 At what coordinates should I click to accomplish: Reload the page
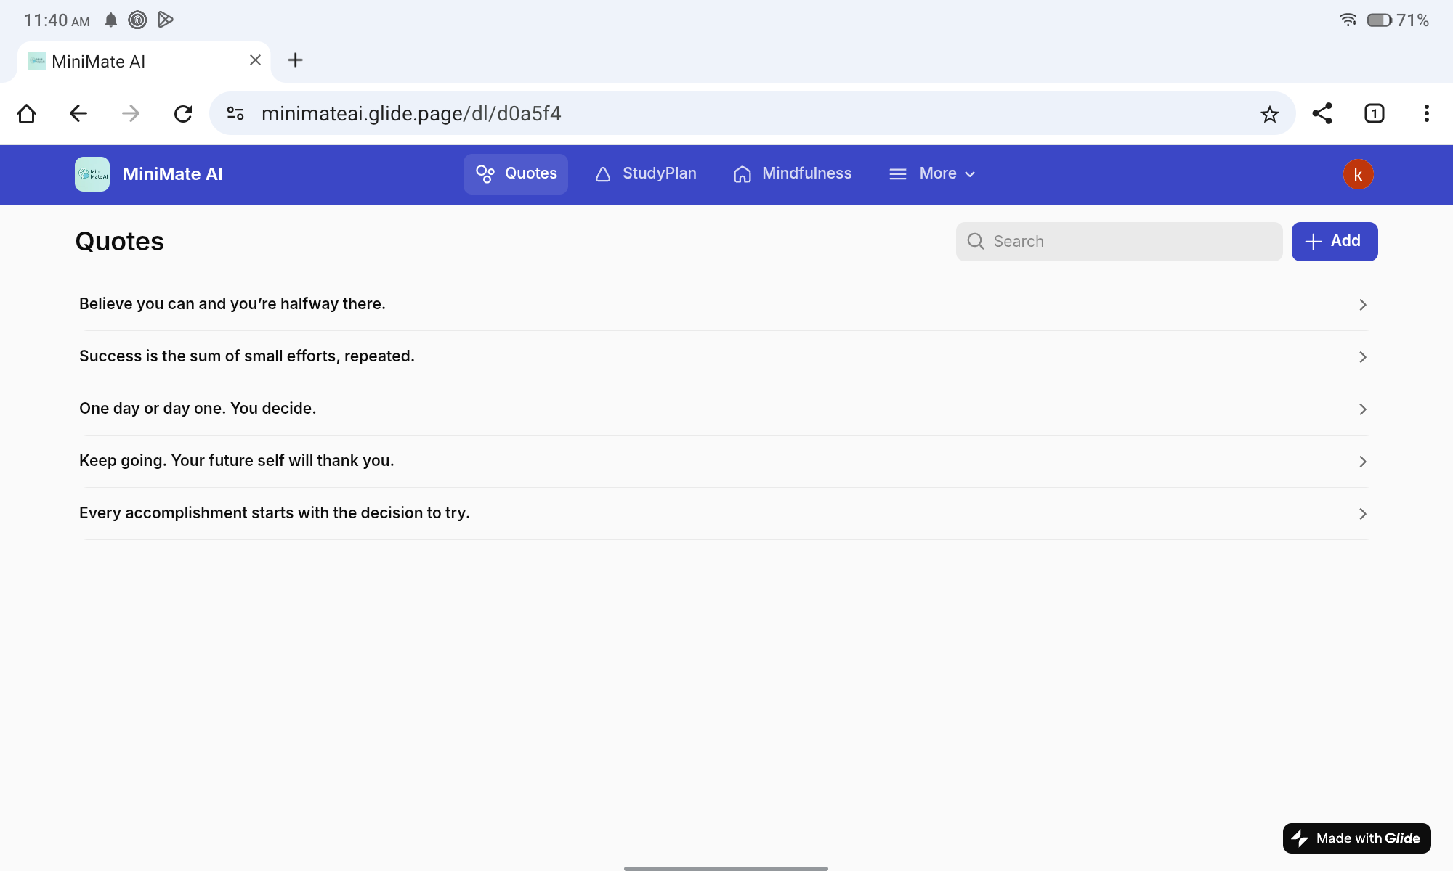tap(183, 114)
